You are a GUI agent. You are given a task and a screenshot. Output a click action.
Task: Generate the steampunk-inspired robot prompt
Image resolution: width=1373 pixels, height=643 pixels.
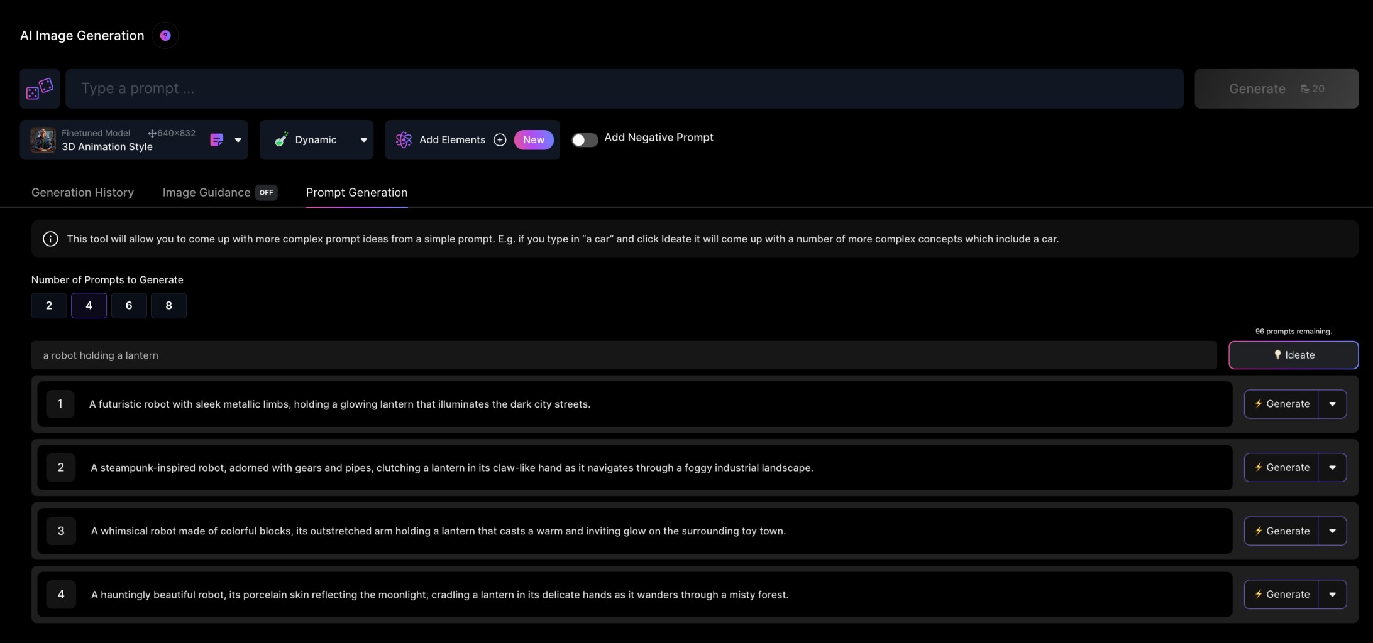click(x=1281, y=468)
